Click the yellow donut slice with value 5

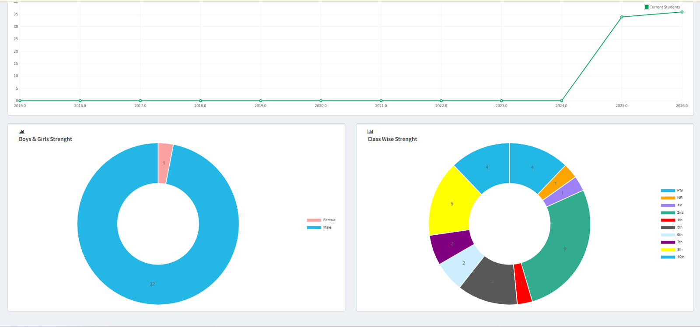pos(452,204)
